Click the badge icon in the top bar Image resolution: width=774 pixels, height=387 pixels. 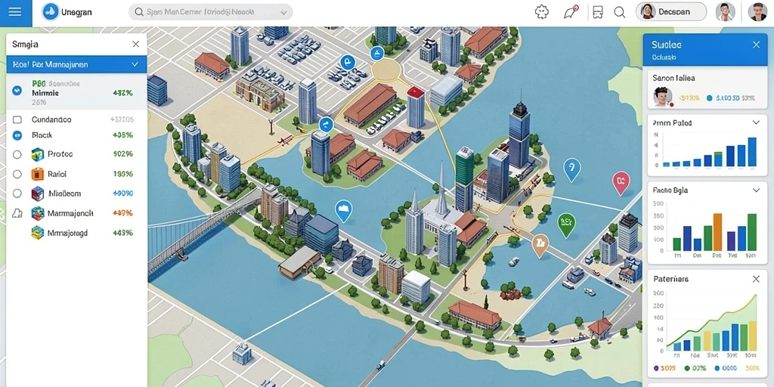[542, 12]
